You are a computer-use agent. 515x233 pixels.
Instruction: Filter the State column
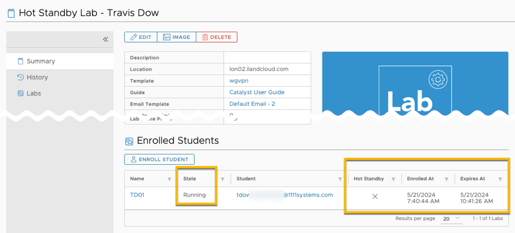click(223, 179)
